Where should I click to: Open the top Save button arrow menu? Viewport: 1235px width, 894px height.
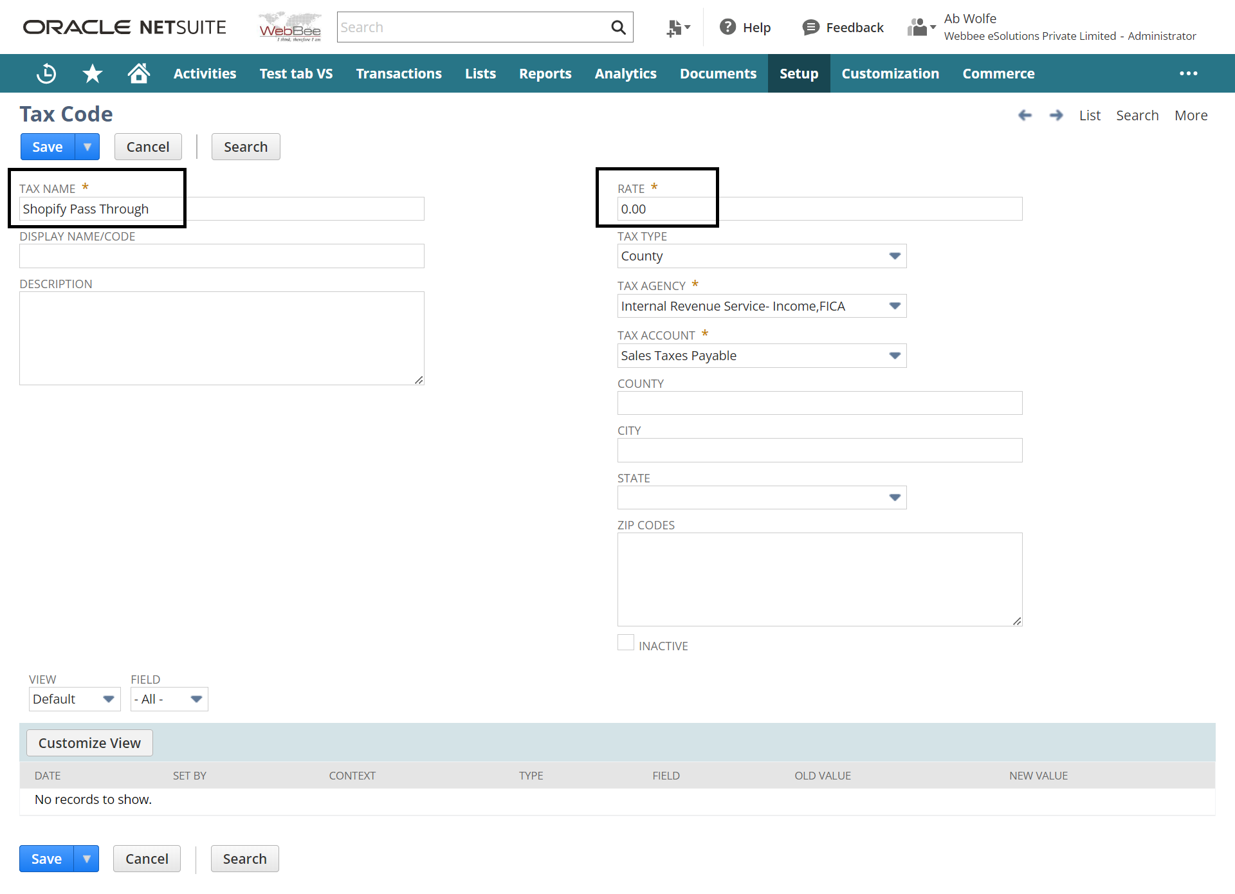point(87,147)
